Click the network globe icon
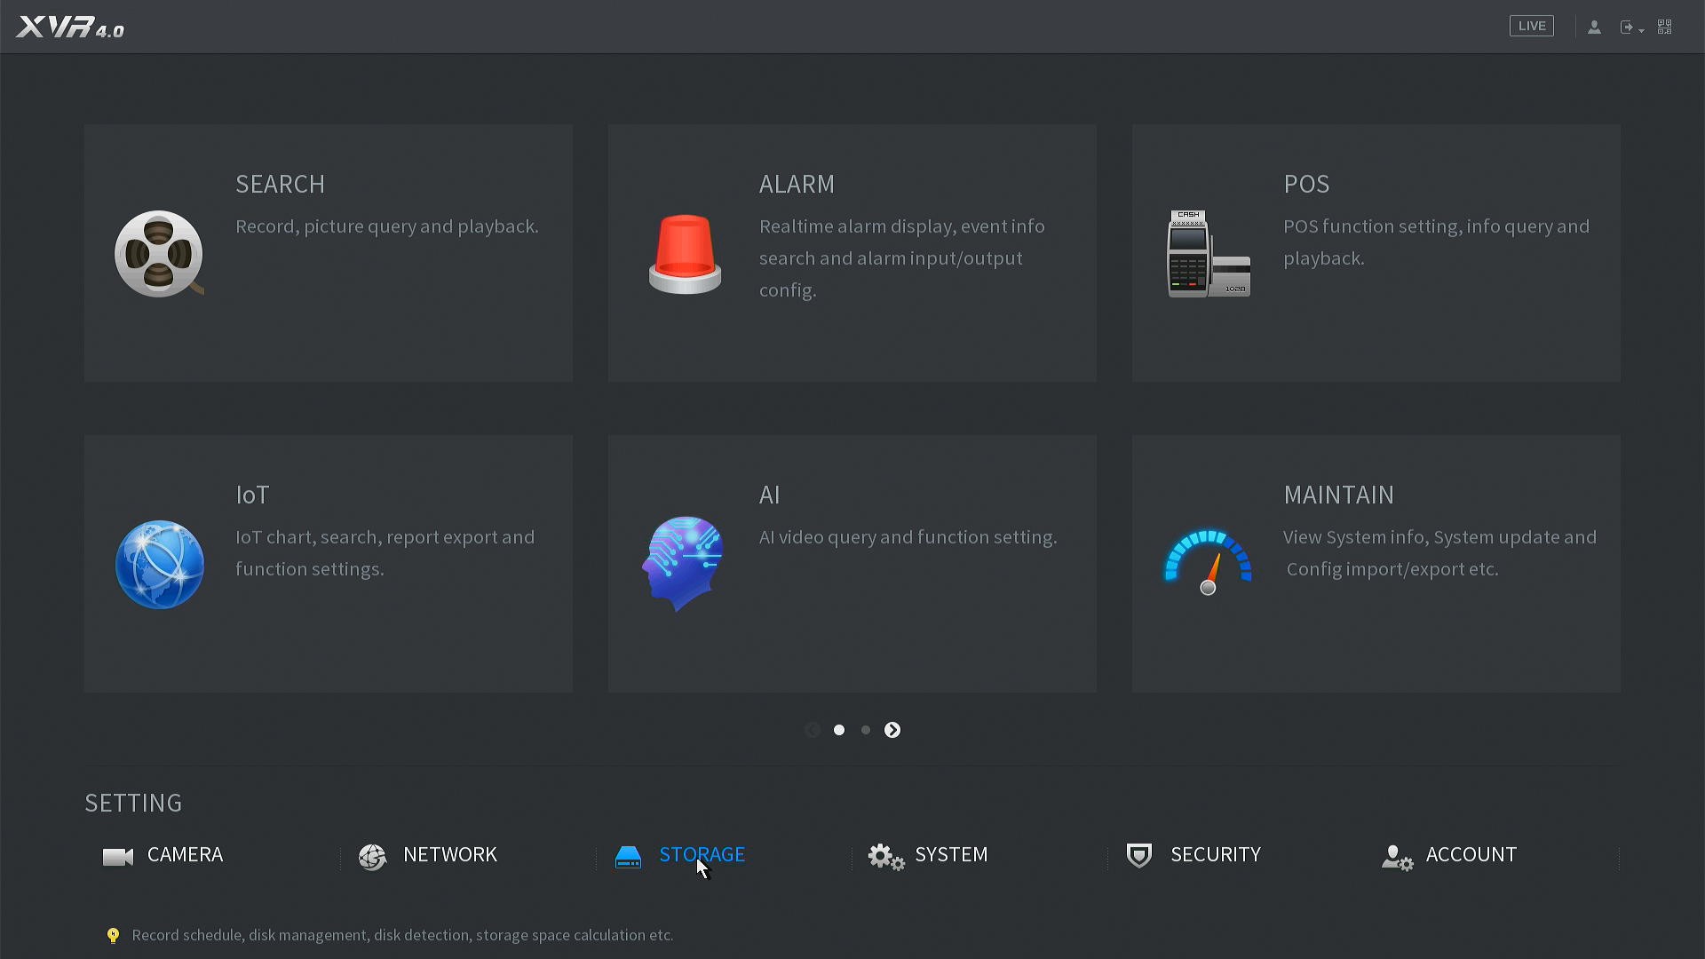The height and width of the screenshot is (959, 1705). point(373,856)
